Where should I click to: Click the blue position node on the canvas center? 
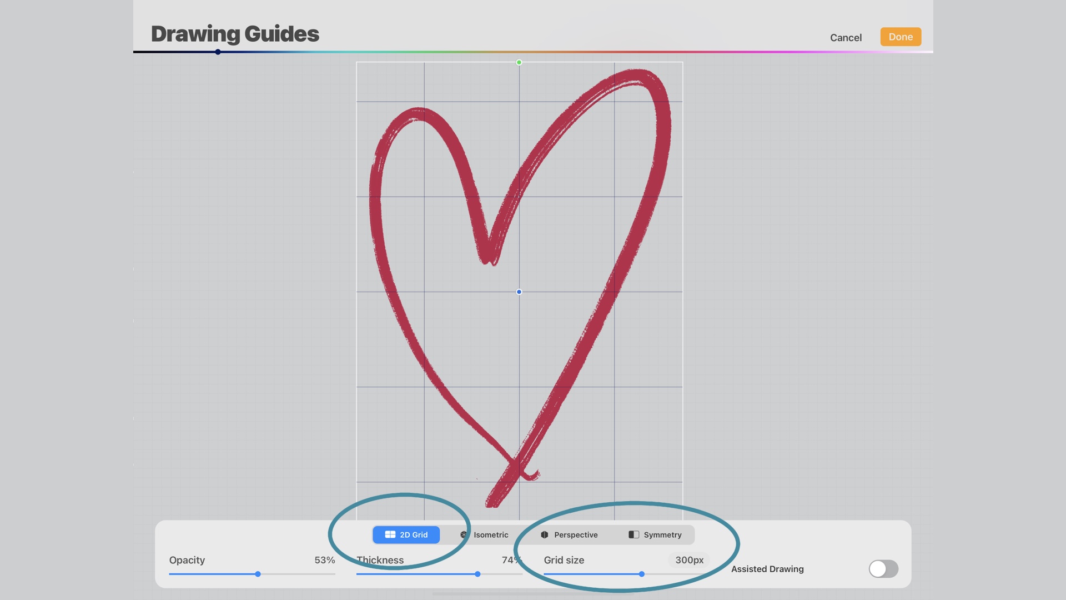pos(519,292)
